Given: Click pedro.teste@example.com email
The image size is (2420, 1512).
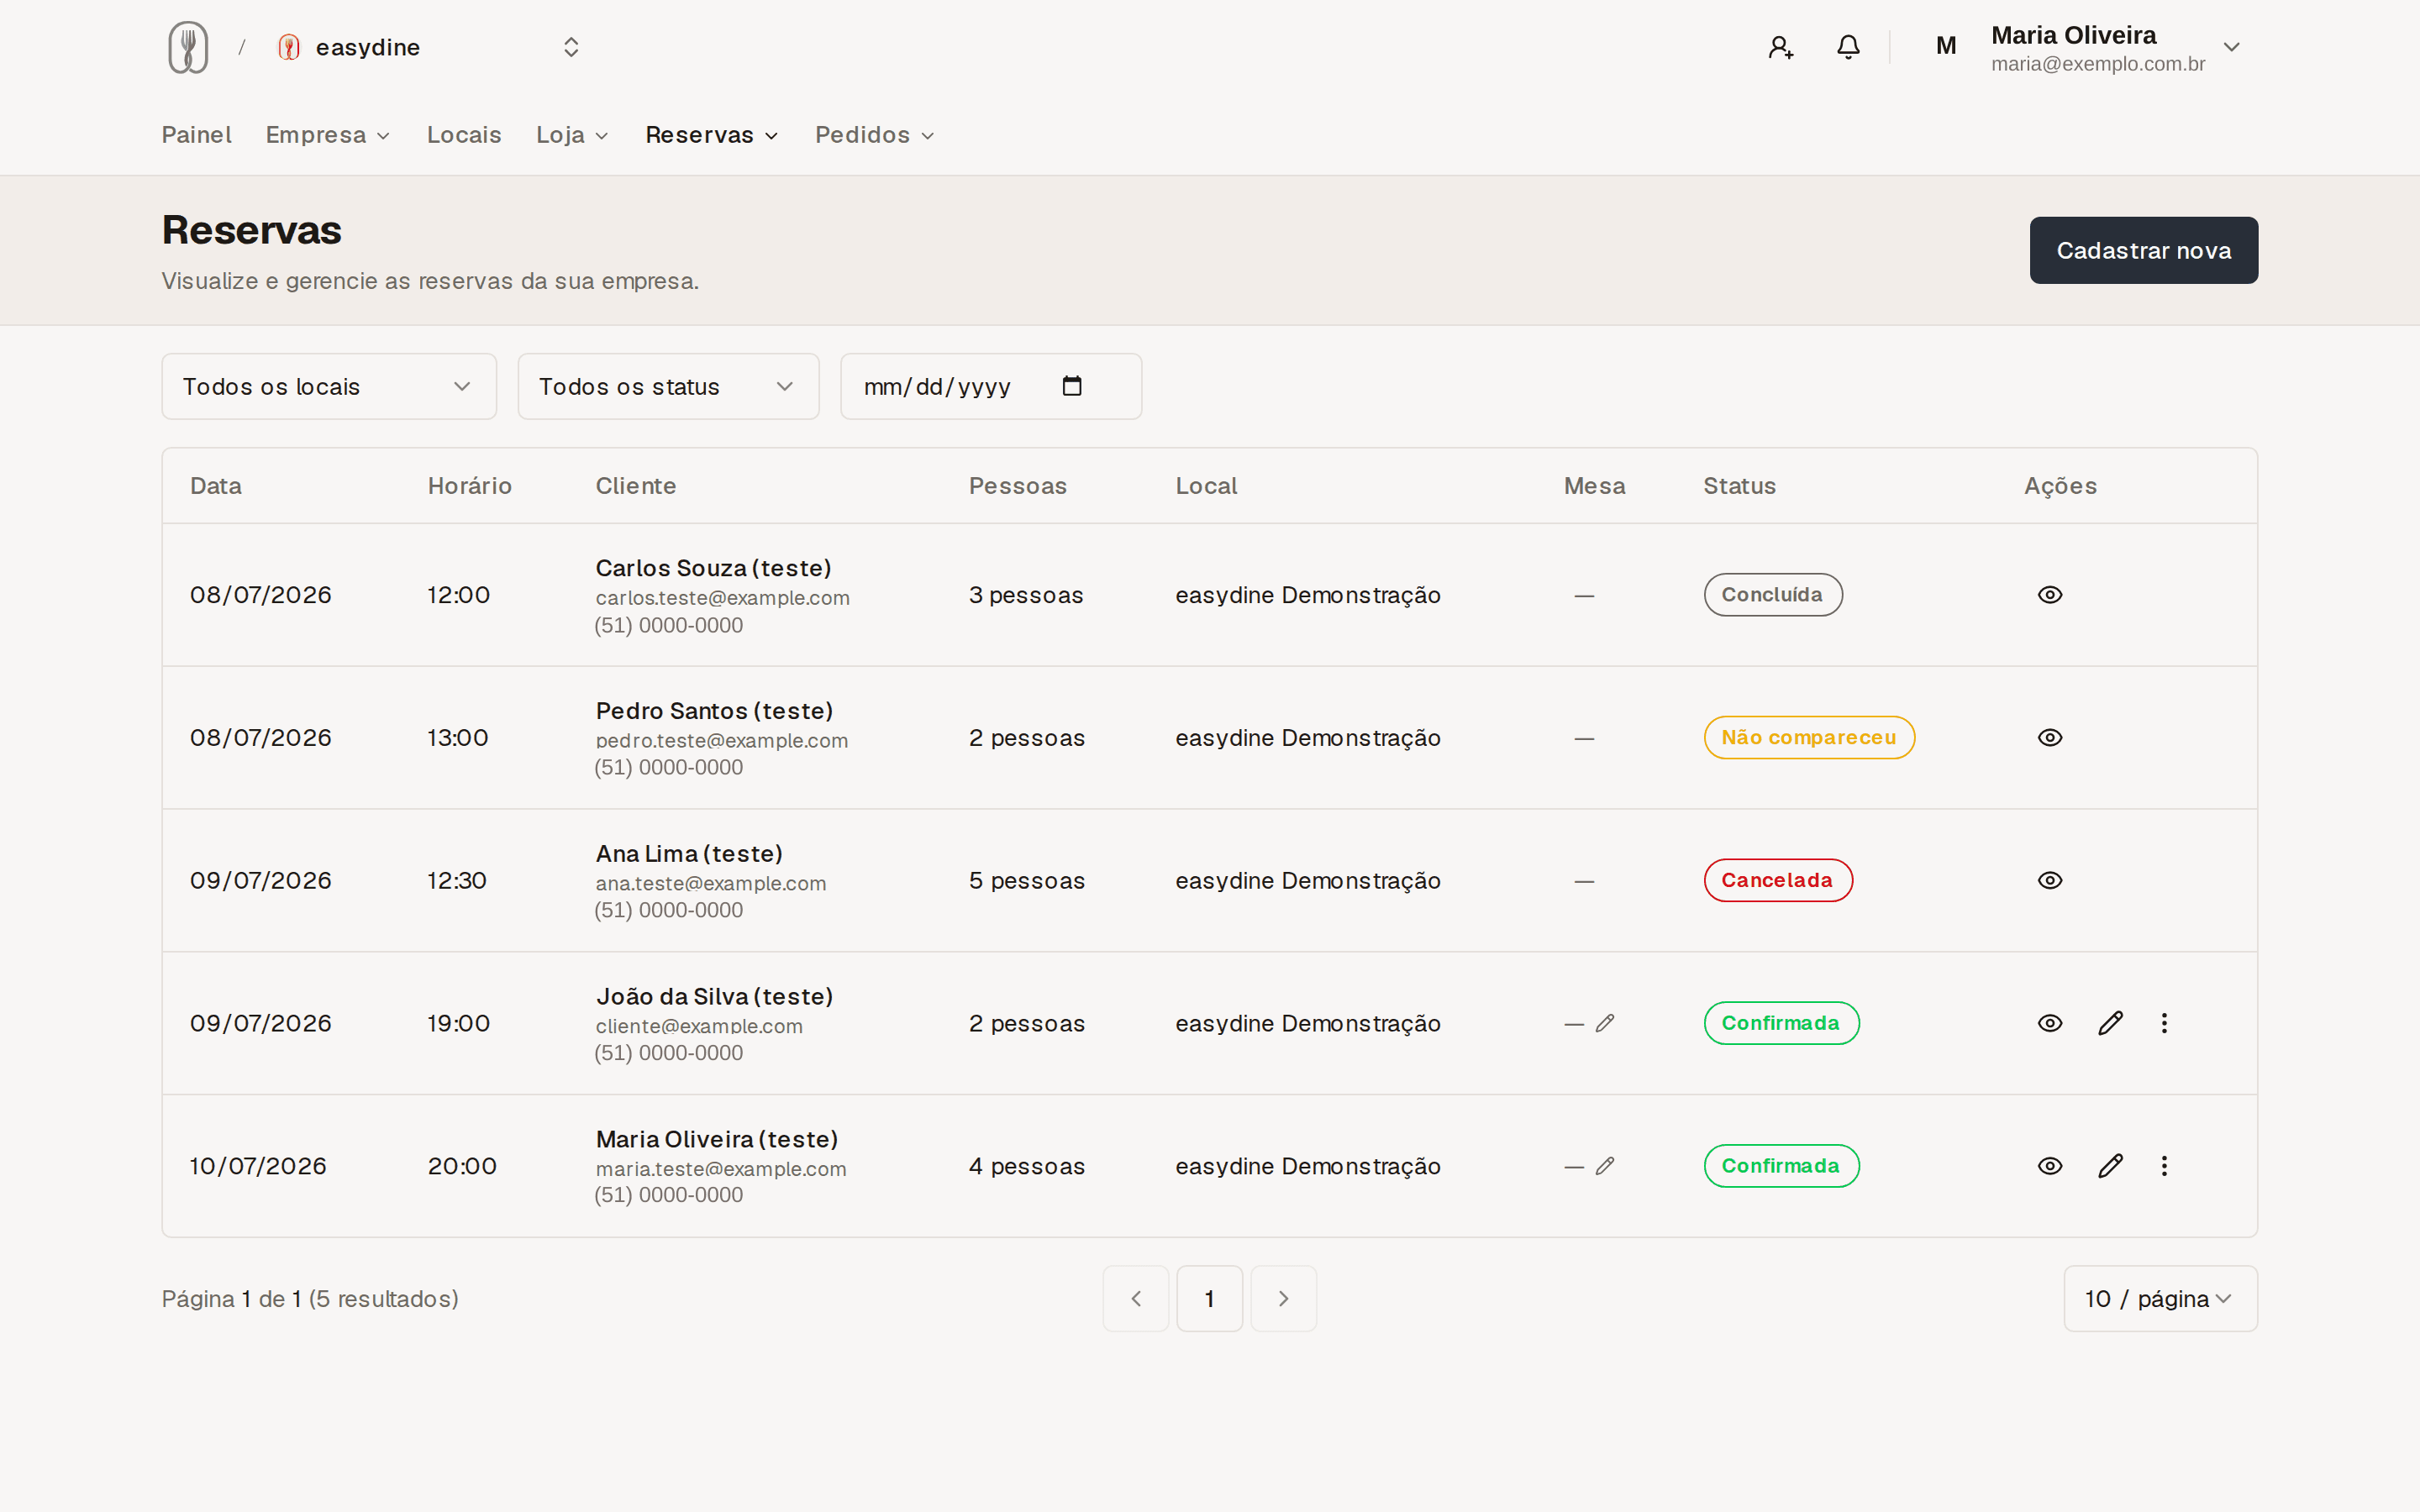Looking at the screenshot, I should [x=722, y=741].
